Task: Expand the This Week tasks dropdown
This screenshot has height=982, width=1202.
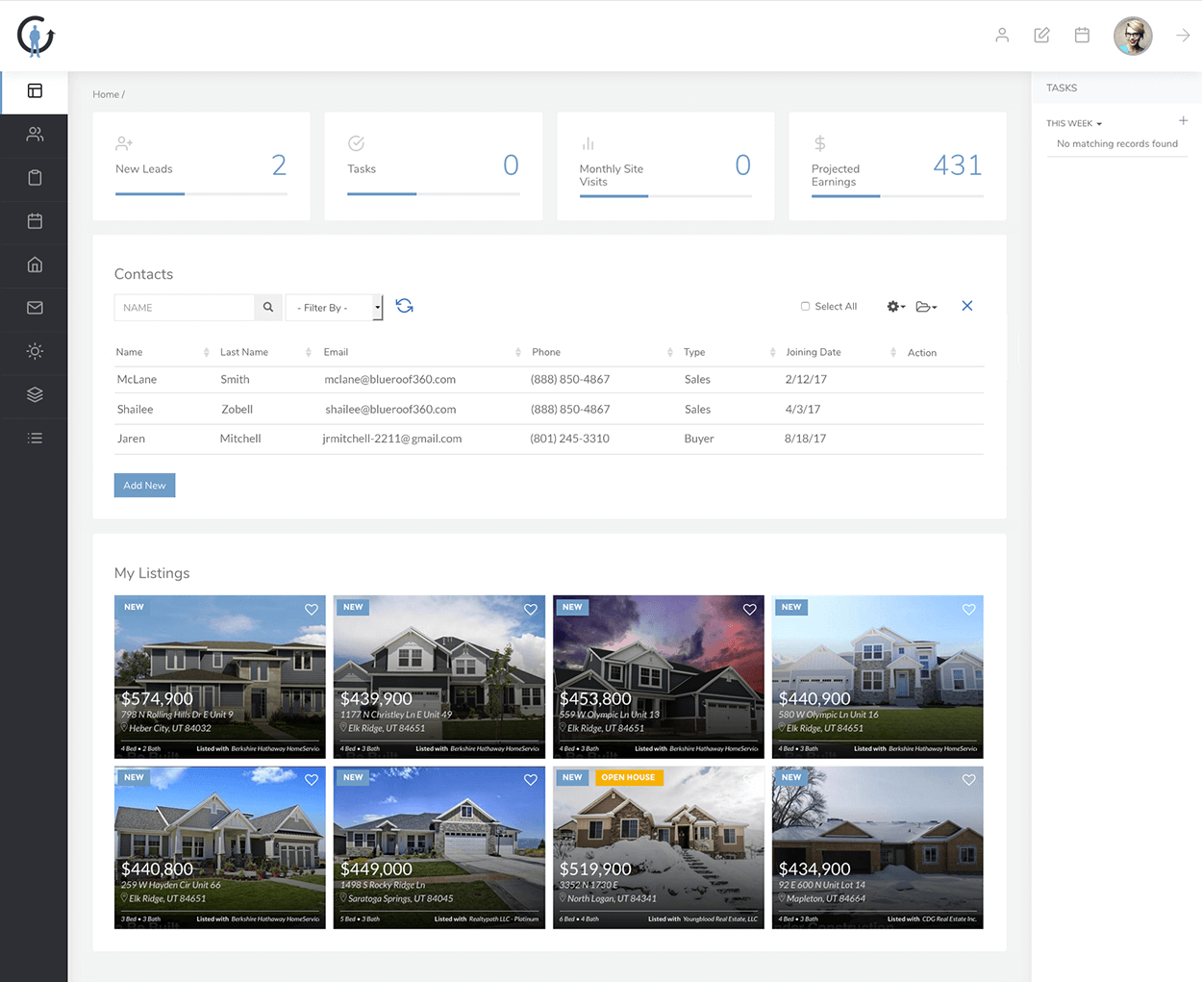Action: [1074, 124]
